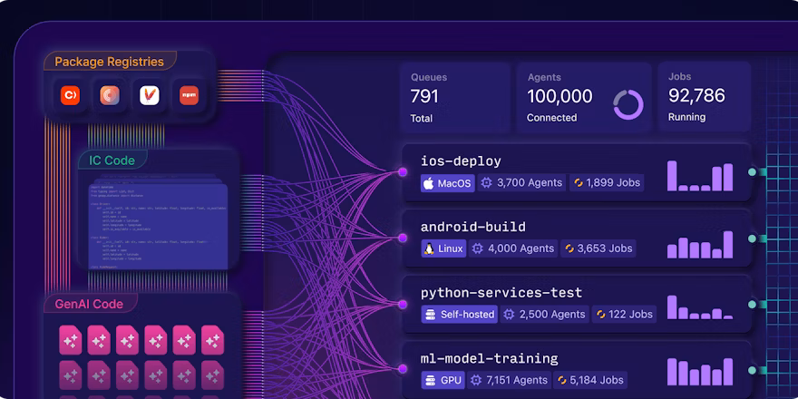Open the Queues 791 Total card
This screenshot has height=399, width=798.
click(455, 98)
